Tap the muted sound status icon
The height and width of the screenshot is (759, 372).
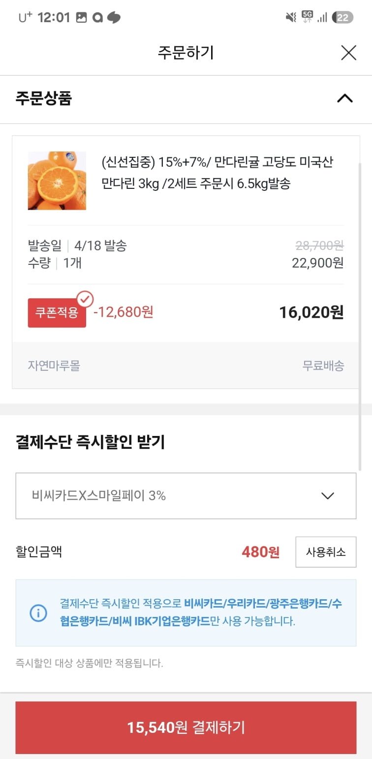coord(291,18)
